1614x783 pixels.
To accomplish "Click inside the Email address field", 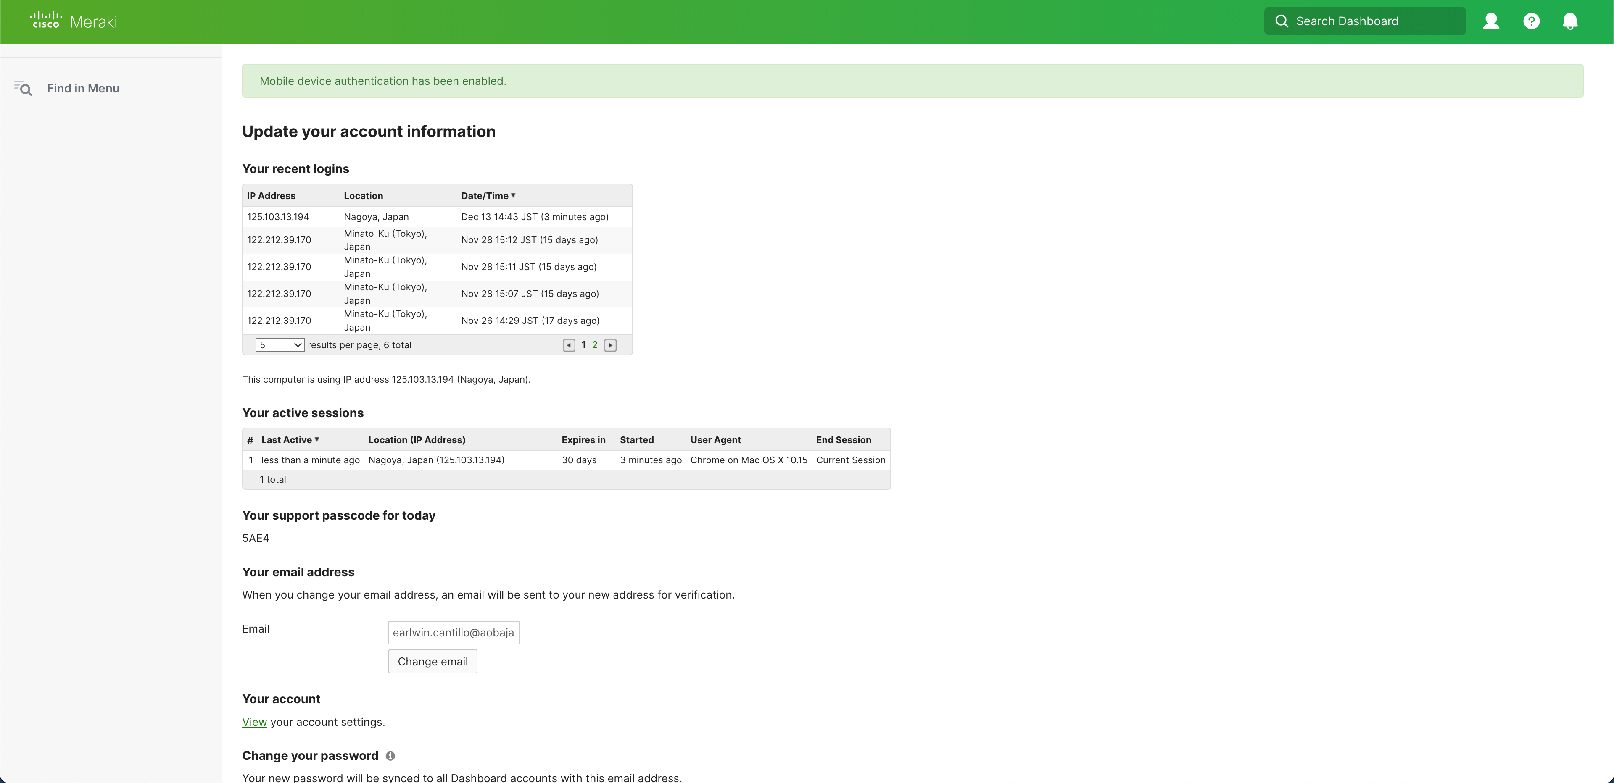I will tap(453, 632).
